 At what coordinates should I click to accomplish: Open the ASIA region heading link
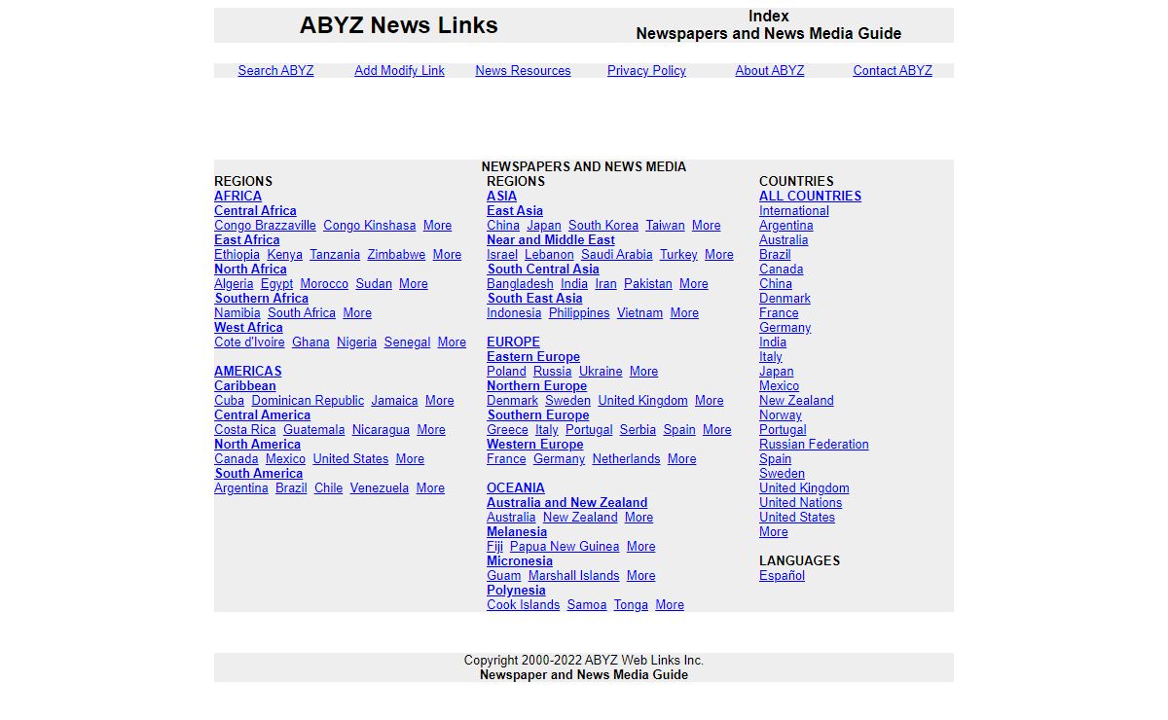[x=501, y=196]
